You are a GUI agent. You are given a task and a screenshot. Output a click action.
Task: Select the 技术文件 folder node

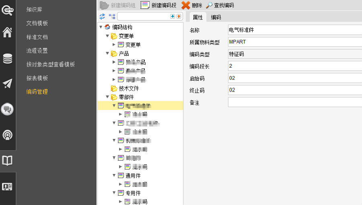click(x=129, y=89)
